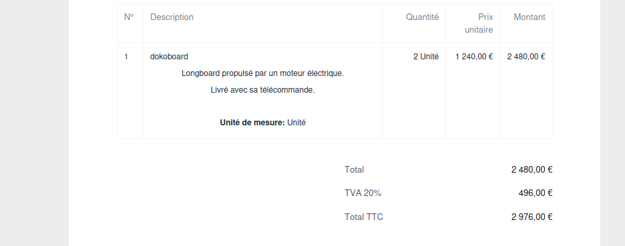
Task: Click the Total TTC label
Action: click(364, 217)
